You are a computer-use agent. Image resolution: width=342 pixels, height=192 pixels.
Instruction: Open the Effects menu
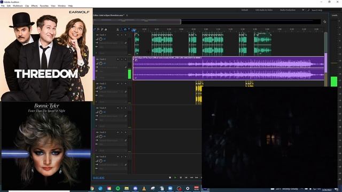tap(34, 6)
